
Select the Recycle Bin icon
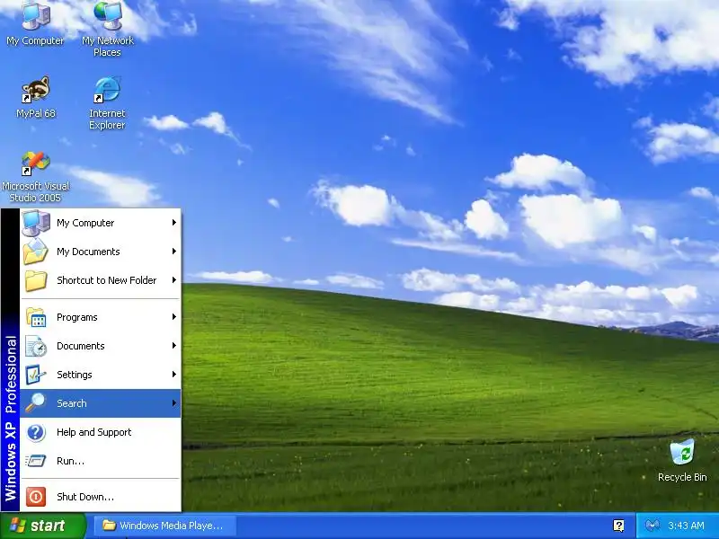682,460
